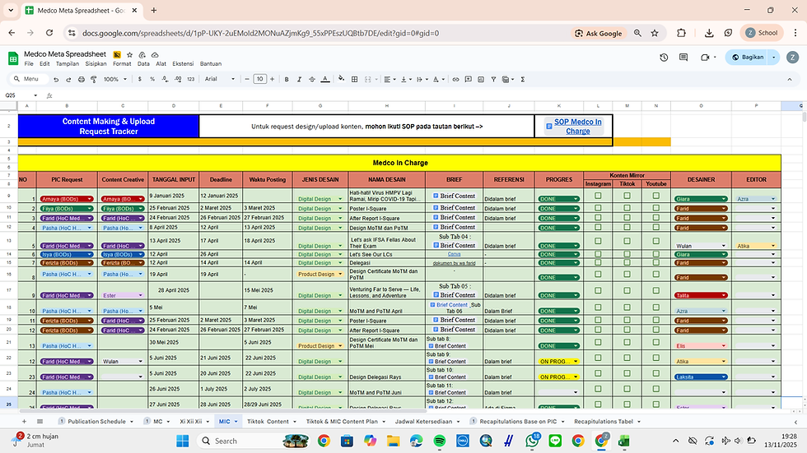Click the Bagikan share button
The width and height of the screenshot is (807, 453).
point(749,58)
